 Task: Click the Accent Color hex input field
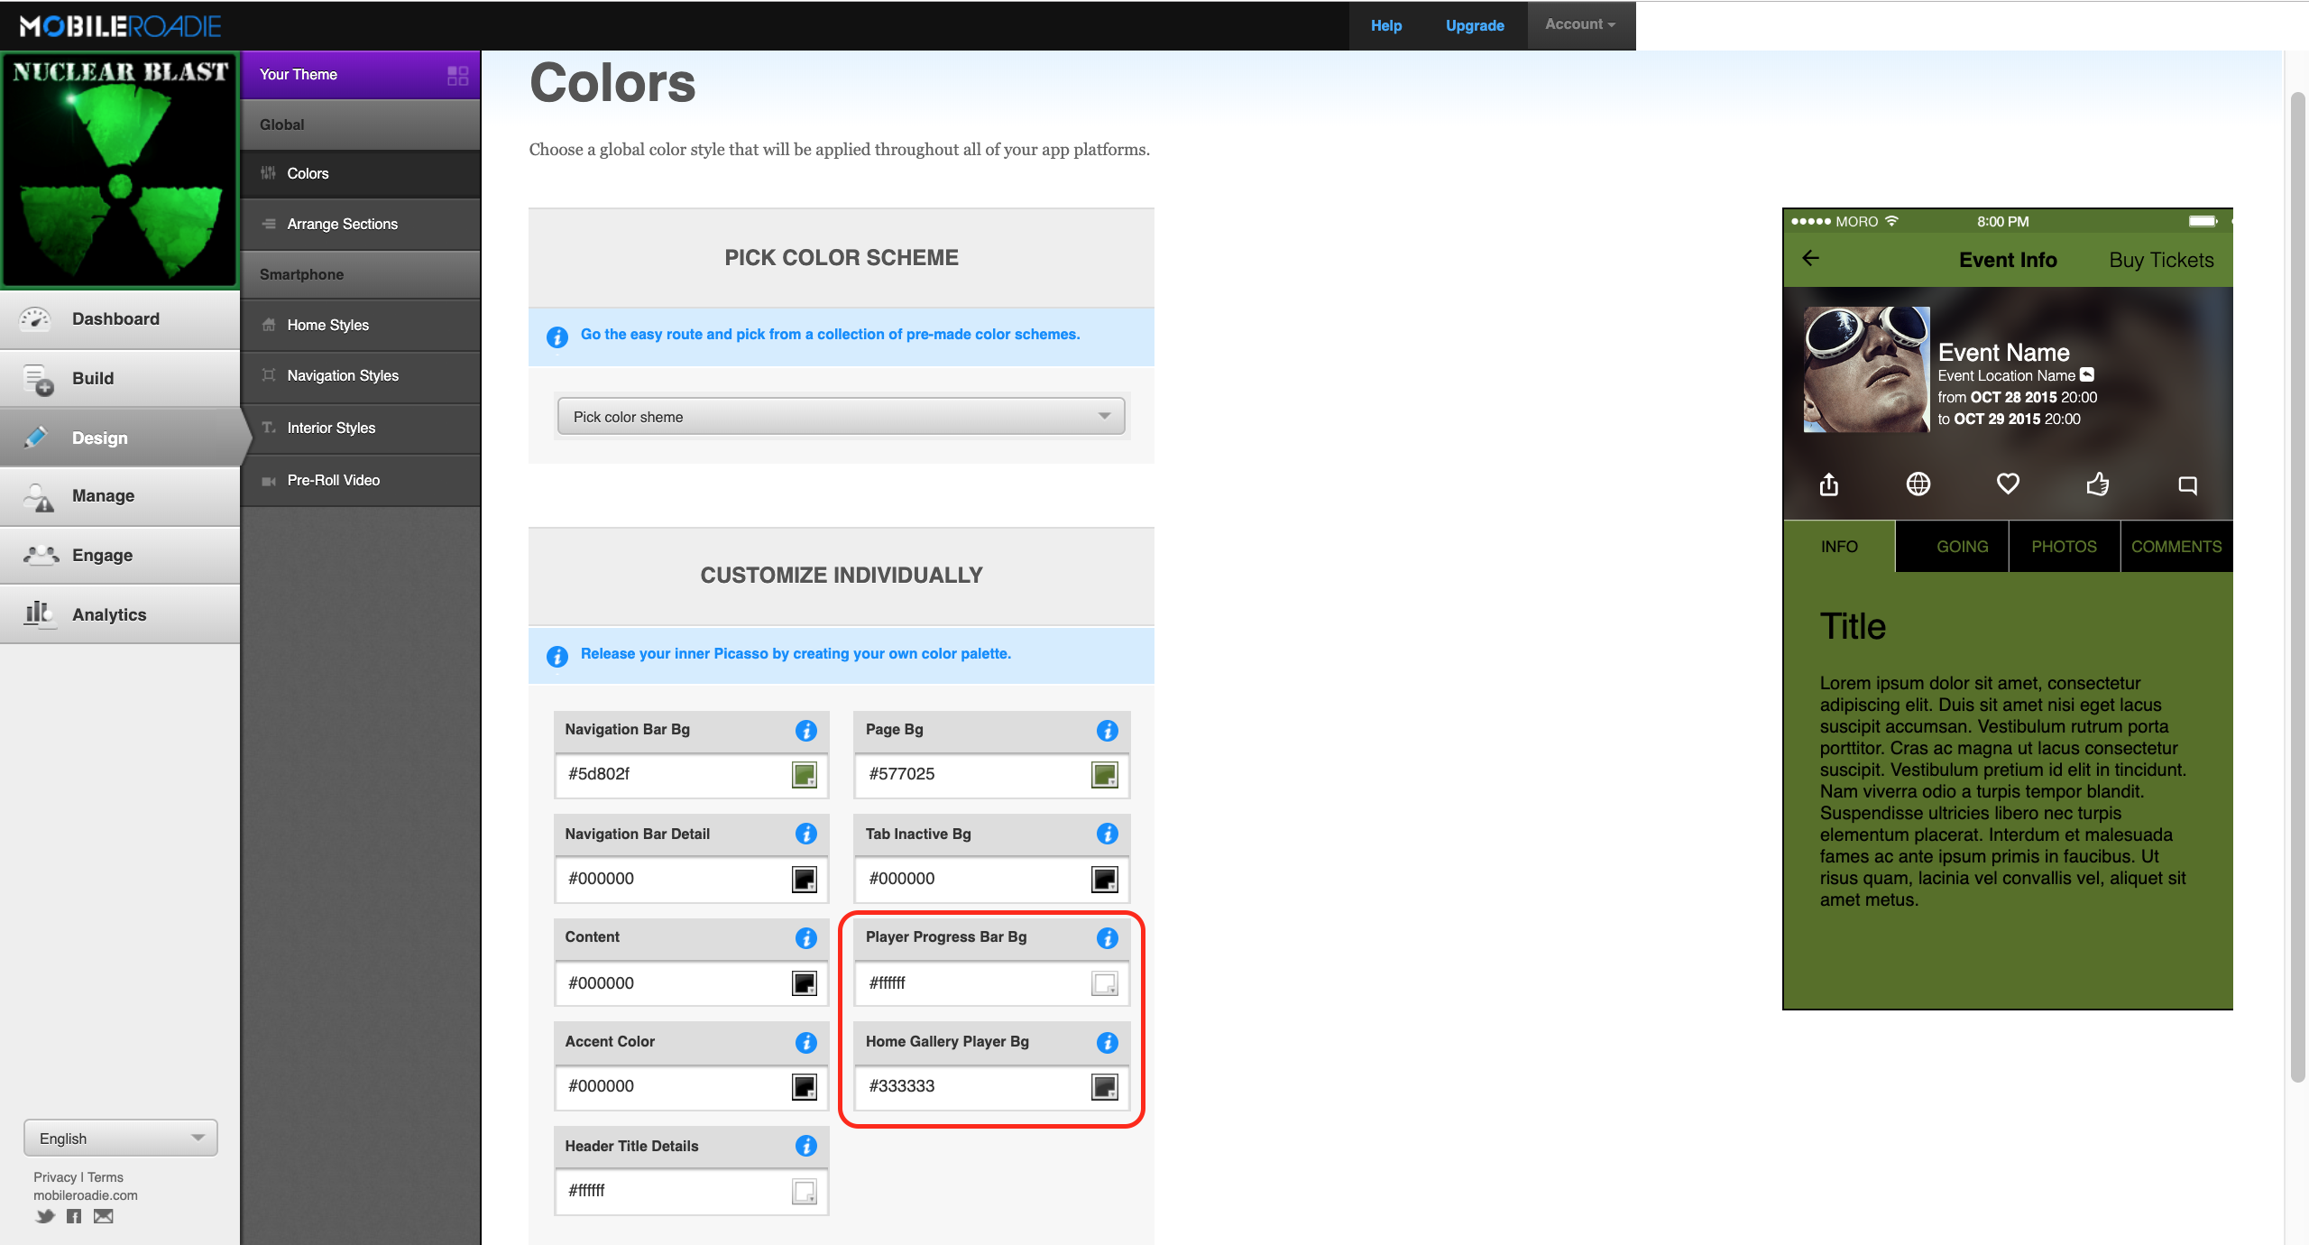pos(672,1086)
